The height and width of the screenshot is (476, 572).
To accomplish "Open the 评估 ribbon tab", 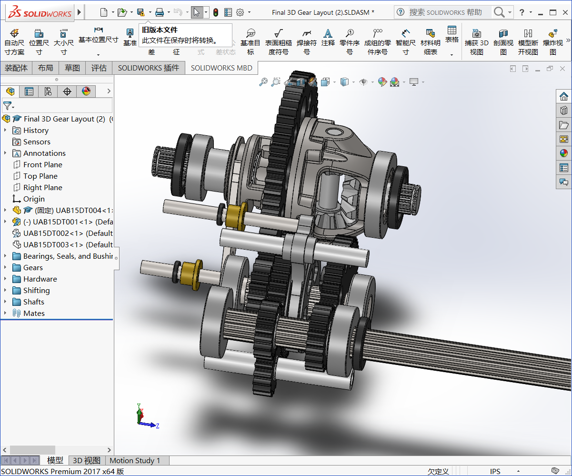I will [99, 68].
